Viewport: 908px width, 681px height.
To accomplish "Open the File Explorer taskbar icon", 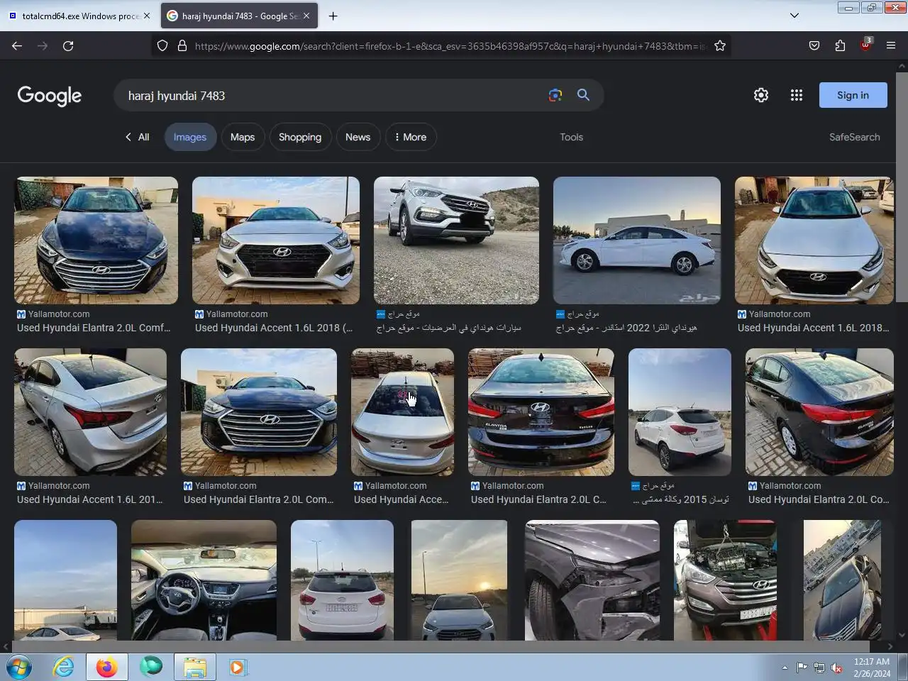I will 194,667.
